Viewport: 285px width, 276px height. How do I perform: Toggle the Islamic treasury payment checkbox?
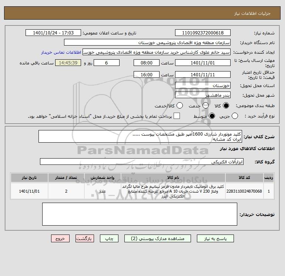[177, 116]
